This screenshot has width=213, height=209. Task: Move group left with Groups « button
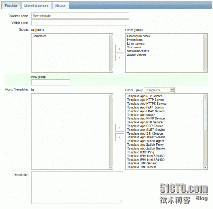(120, 49)
